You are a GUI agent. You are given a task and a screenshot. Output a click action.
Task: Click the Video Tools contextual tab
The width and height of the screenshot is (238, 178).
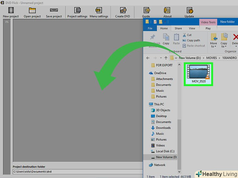tap(208, 22)
